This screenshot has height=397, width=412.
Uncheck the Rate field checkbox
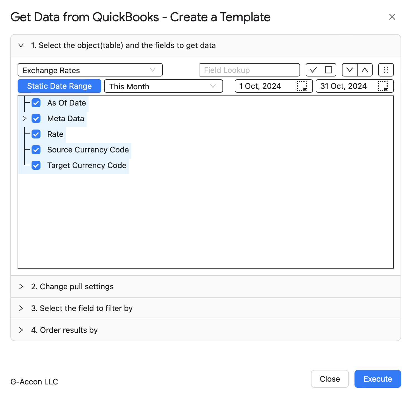pyautogui.click(x=36, y=134)
